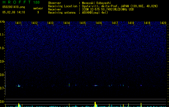This screenshot has width=169, height=107.
Task: Click the Receiving antenna label
Action: [62, 13]
